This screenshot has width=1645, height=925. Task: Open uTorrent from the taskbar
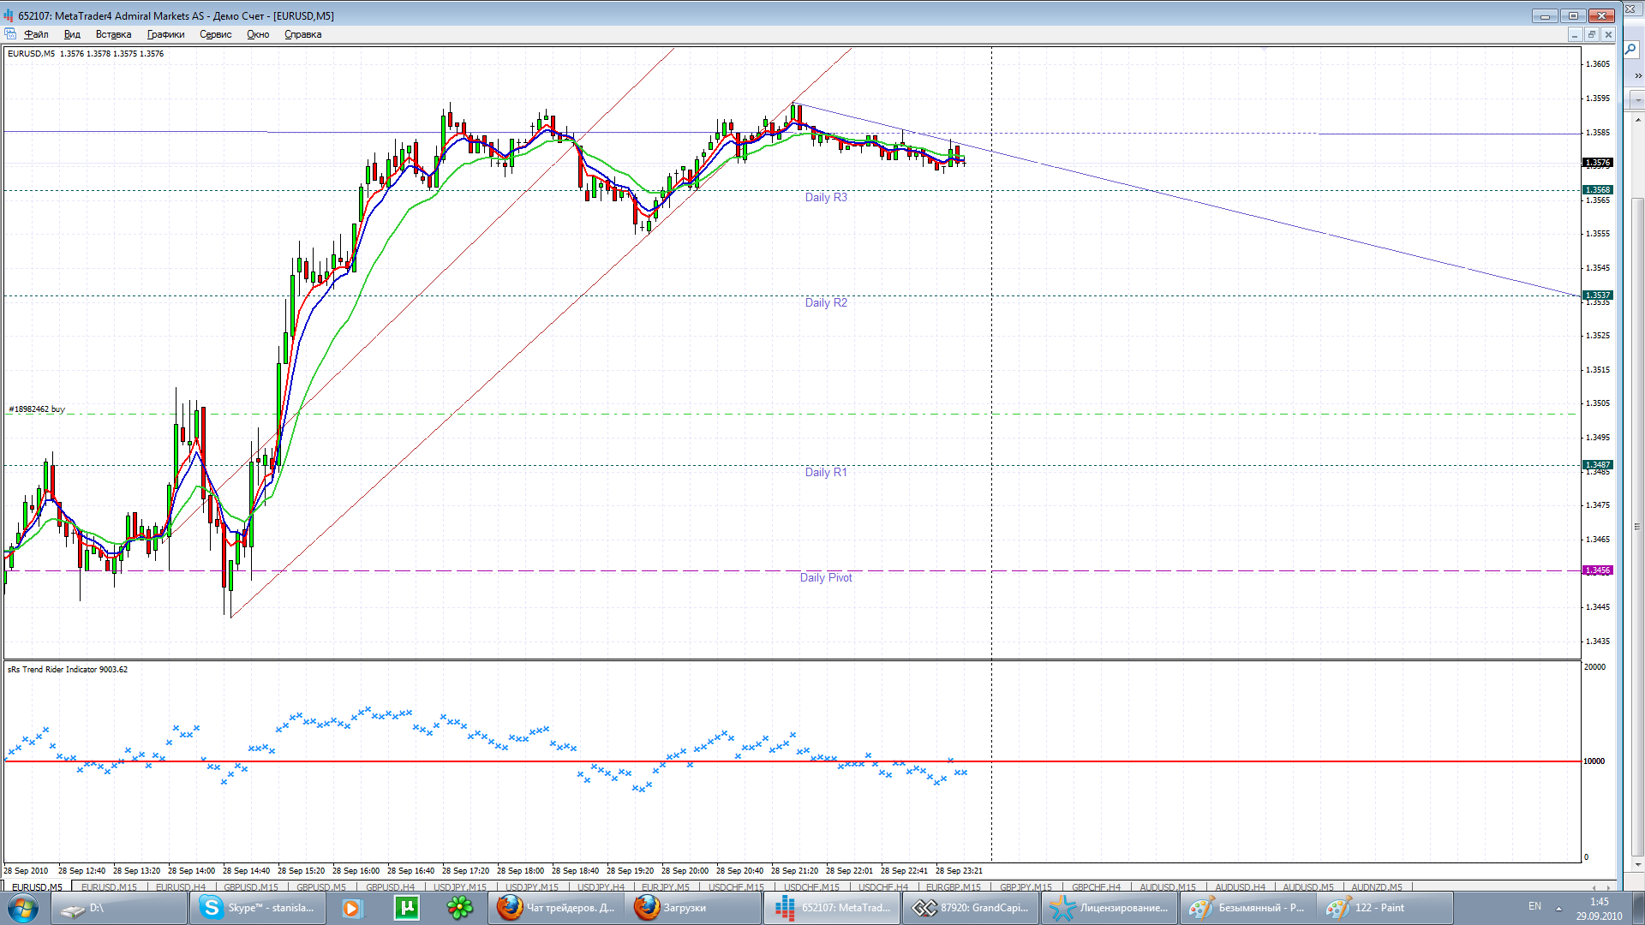coord(406,908)
